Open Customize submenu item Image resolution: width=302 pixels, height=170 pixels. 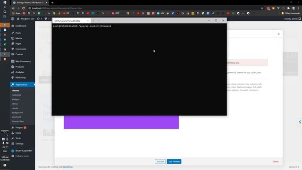point(17,95)
